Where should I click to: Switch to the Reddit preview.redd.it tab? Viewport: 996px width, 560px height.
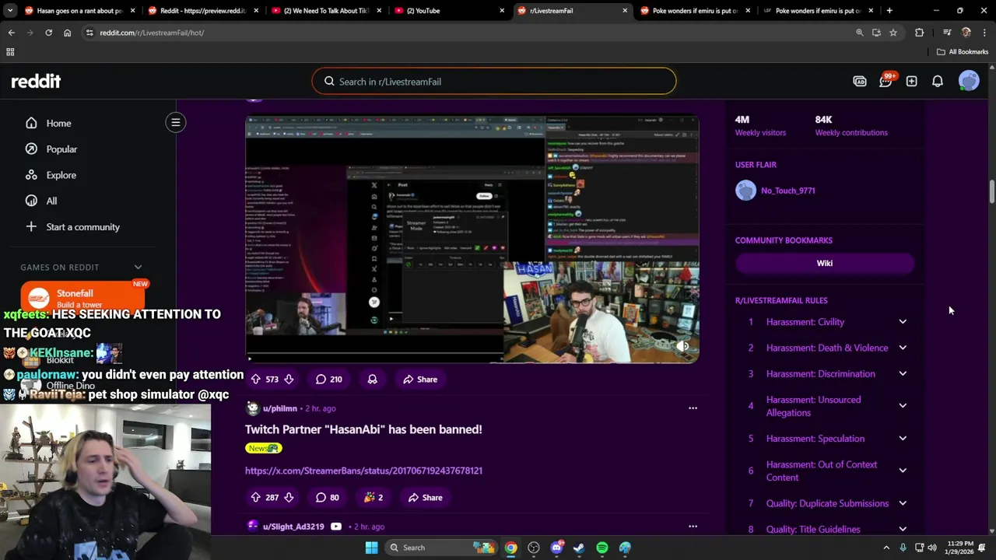coord(202,11)
